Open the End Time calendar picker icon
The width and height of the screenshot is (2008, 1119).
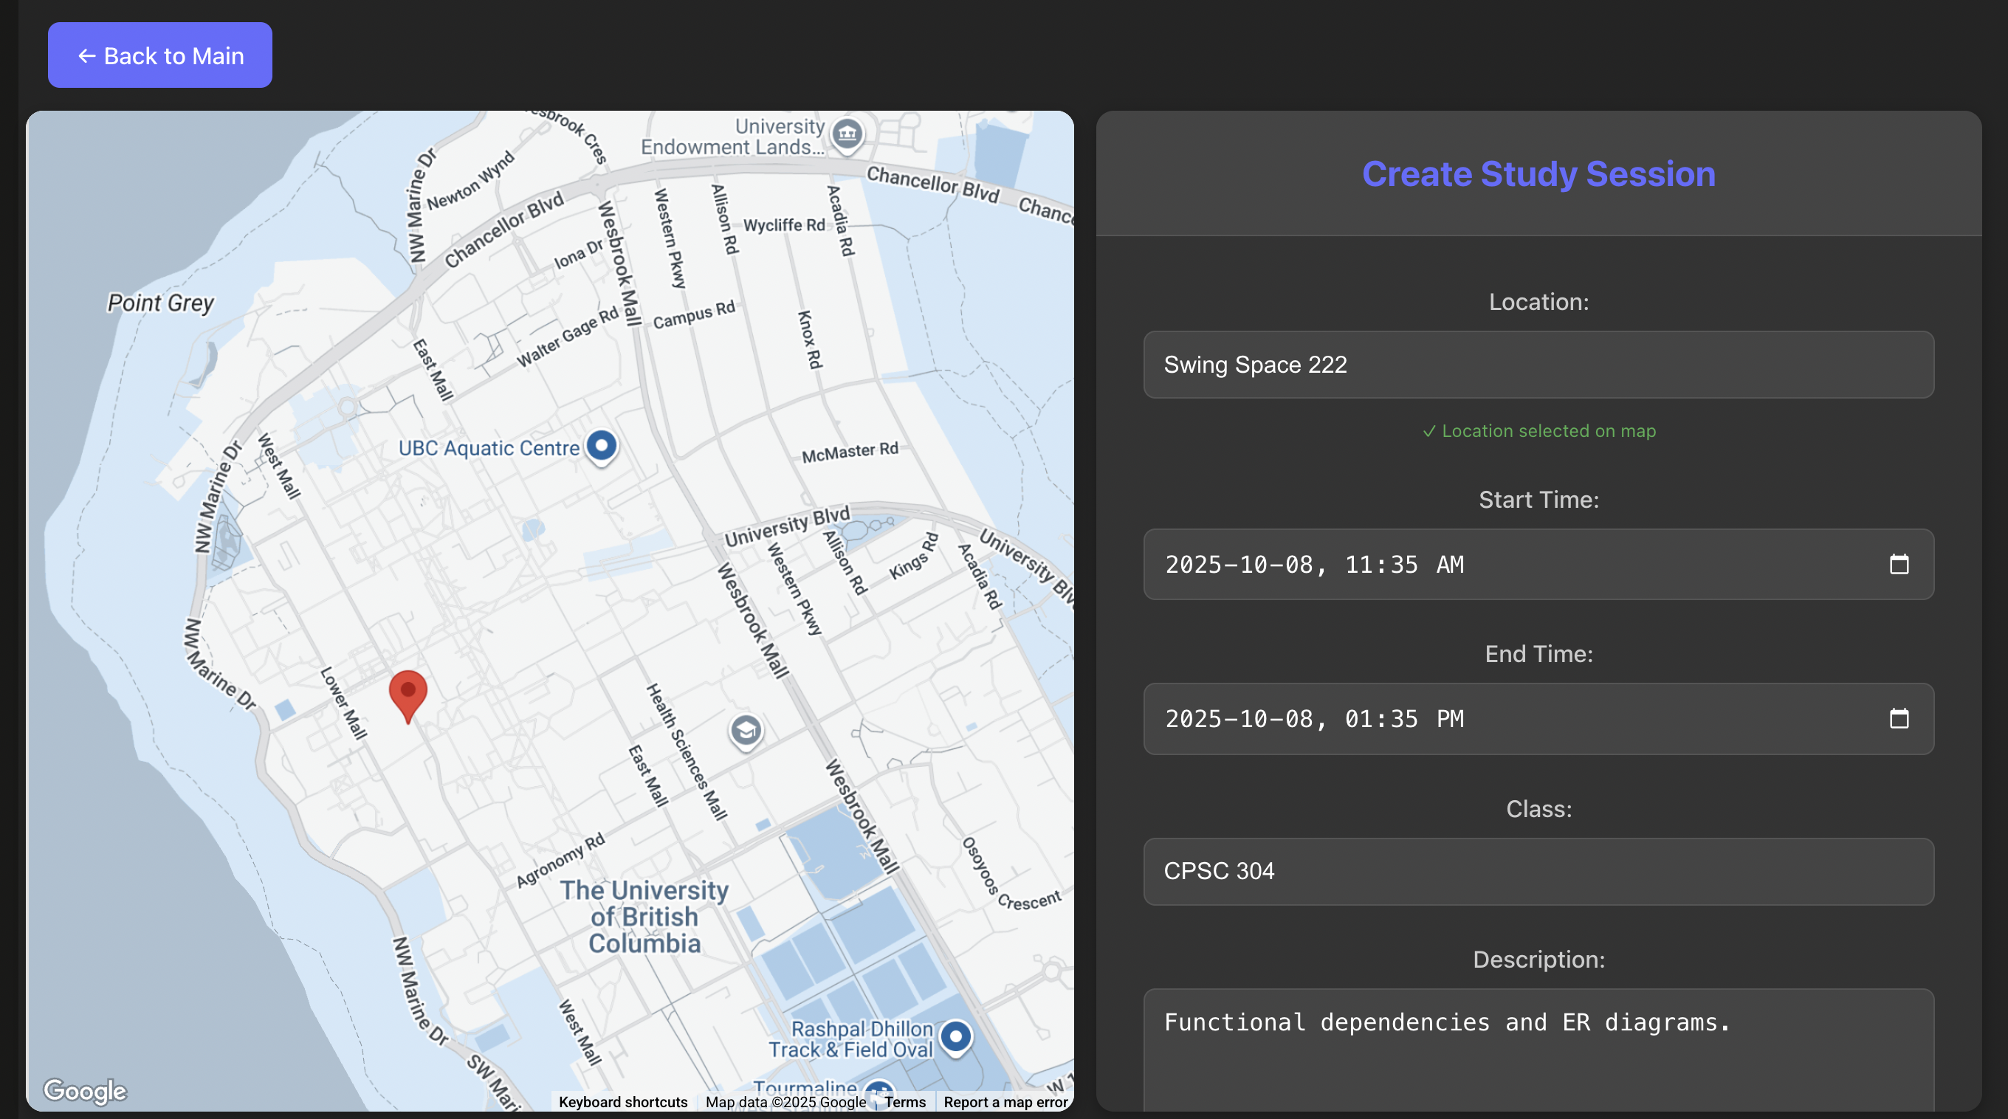click(x=1899, y=719)
